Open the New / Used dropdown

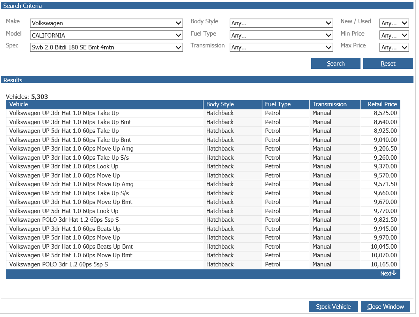click(x=394, y=23)
